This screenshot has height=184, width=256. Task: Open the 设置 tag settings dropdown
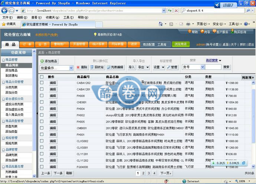tap(159, 67)
